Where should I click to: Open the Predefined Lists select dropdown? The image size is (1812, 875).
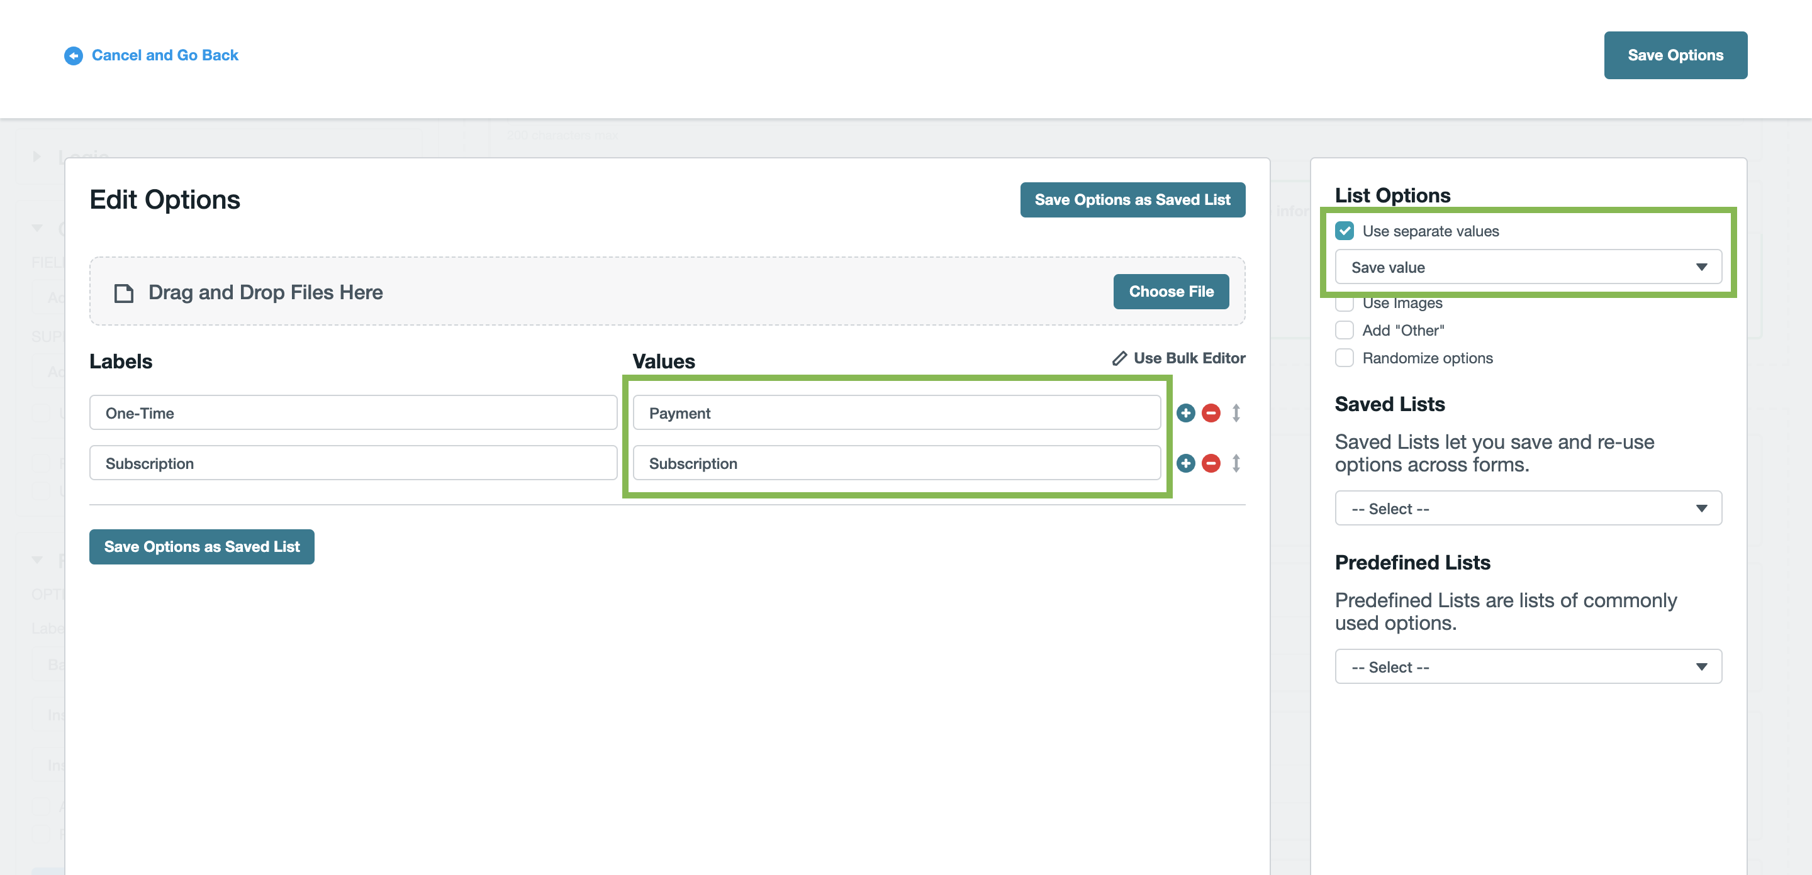[x=1528, y=666]
